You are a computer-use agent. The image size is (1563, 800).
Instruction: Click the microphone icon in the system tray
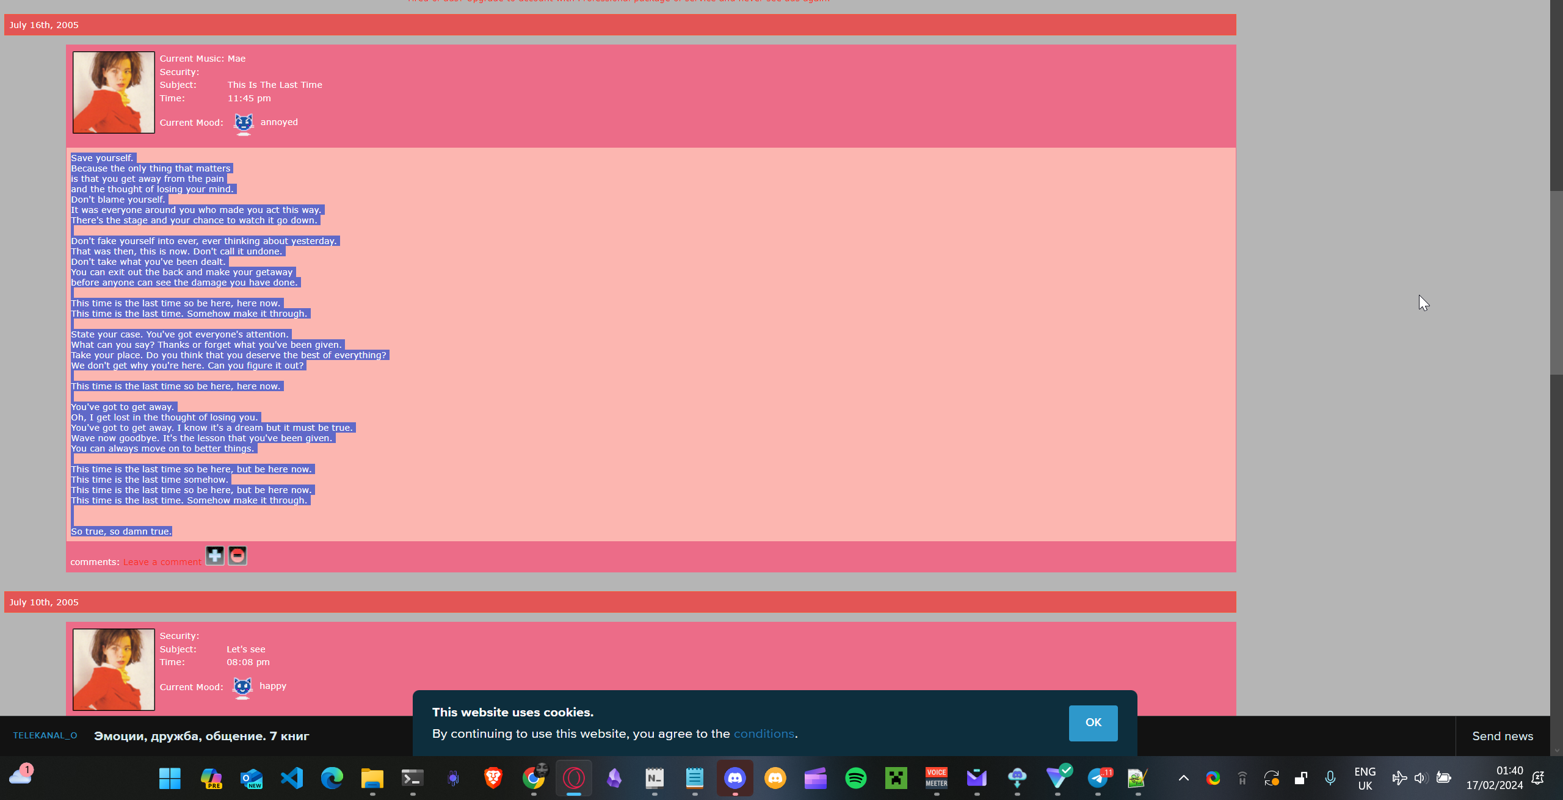tap(1330, 778)
